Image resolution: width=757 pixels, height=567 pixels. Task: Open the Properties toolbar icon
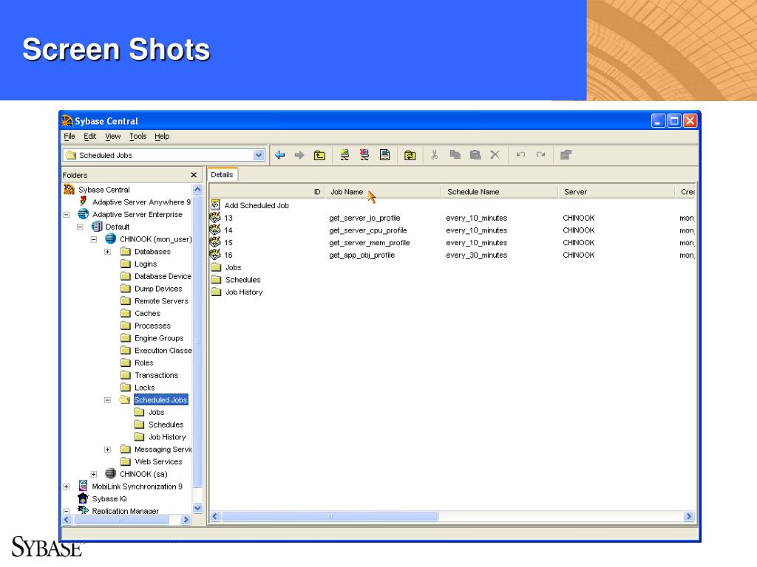(566, 155)
